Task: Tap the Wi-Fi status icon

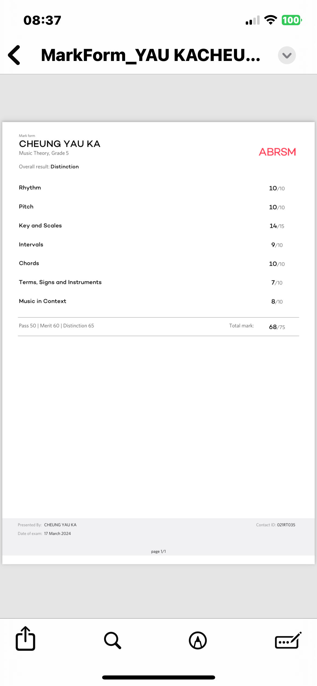Action: (270, 20)
